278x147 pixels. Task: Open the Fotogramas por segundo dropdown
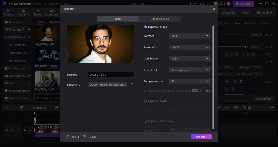(x=190, y=81)
